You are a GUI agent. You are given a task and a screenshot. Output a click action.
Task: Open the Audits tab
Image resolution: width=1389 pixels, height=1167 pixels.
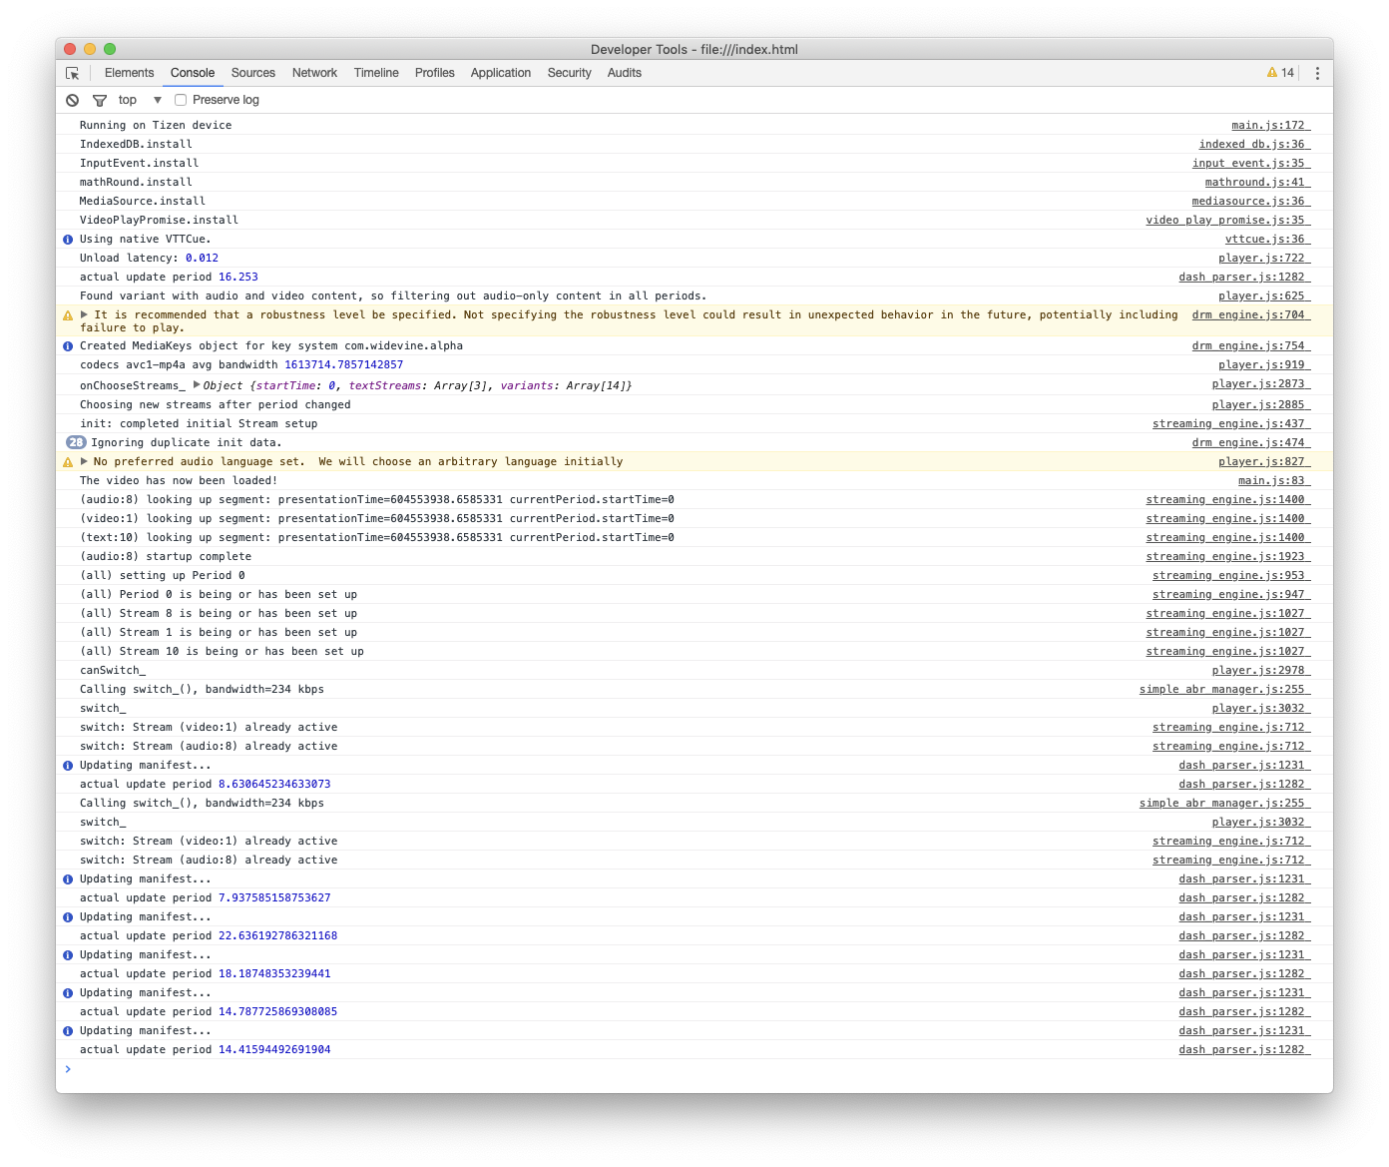(x=625, y=73)
